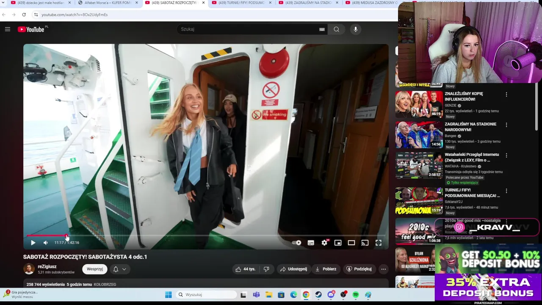542x305 pixels.
Task: Open ZAGRALIŚMY NA STADIONIE NARODOWYM thumbnail
Action: (419, 135)
